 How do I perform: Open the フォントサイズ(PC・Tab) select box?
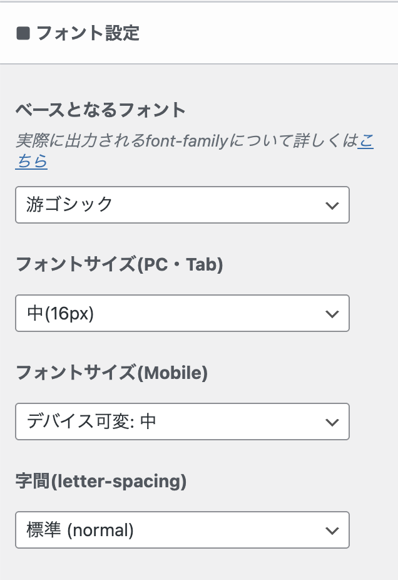[182, 313]
